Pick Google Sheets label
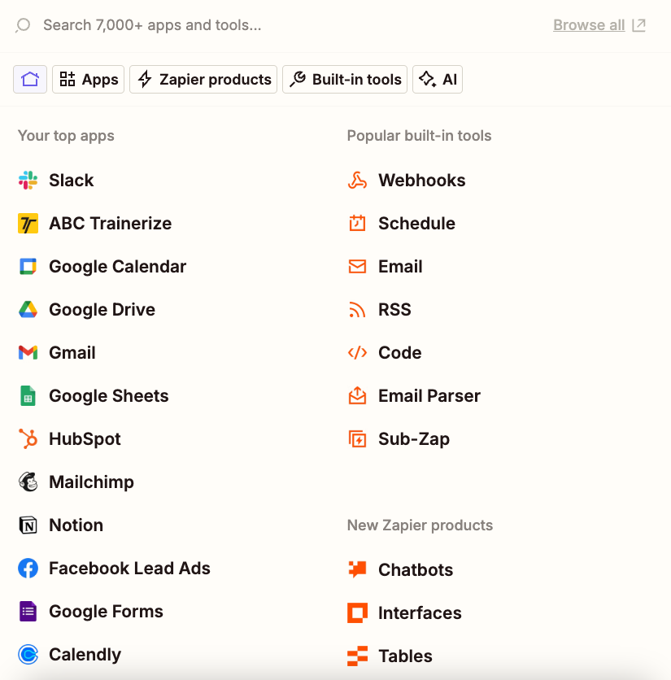Image resolution: width=671 pixels, height=680 pixels. point(108,395)
